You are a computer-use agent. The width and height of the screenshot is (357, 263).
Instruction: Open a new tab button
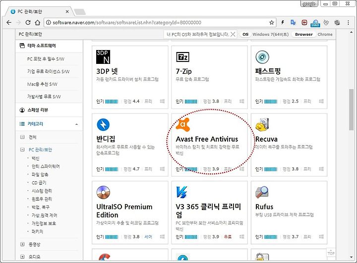click(80, 11)
